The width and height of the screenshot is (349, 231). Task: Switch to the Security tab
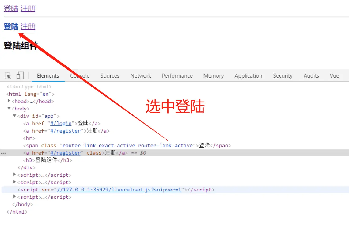(x=283, y=76)
